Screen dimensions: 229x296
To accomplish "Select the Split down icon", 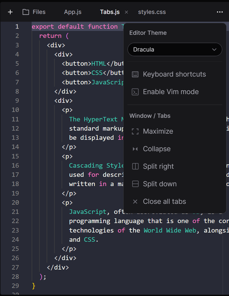I will (135, 184).
